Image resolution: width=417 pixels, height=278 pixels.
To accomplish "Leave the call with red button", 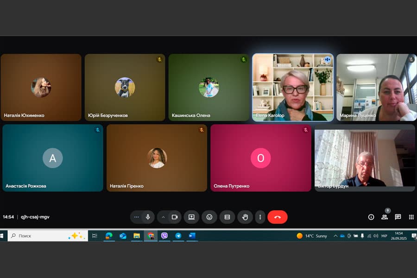I will [278, 217].
